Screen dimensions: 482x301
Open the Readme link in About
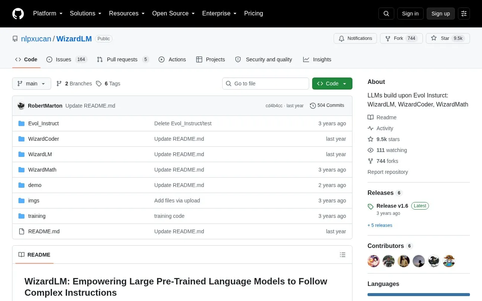[382, 117]
